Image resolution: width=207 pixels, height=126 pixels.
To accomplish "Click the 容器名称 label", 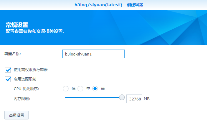I will coord(13,54).
